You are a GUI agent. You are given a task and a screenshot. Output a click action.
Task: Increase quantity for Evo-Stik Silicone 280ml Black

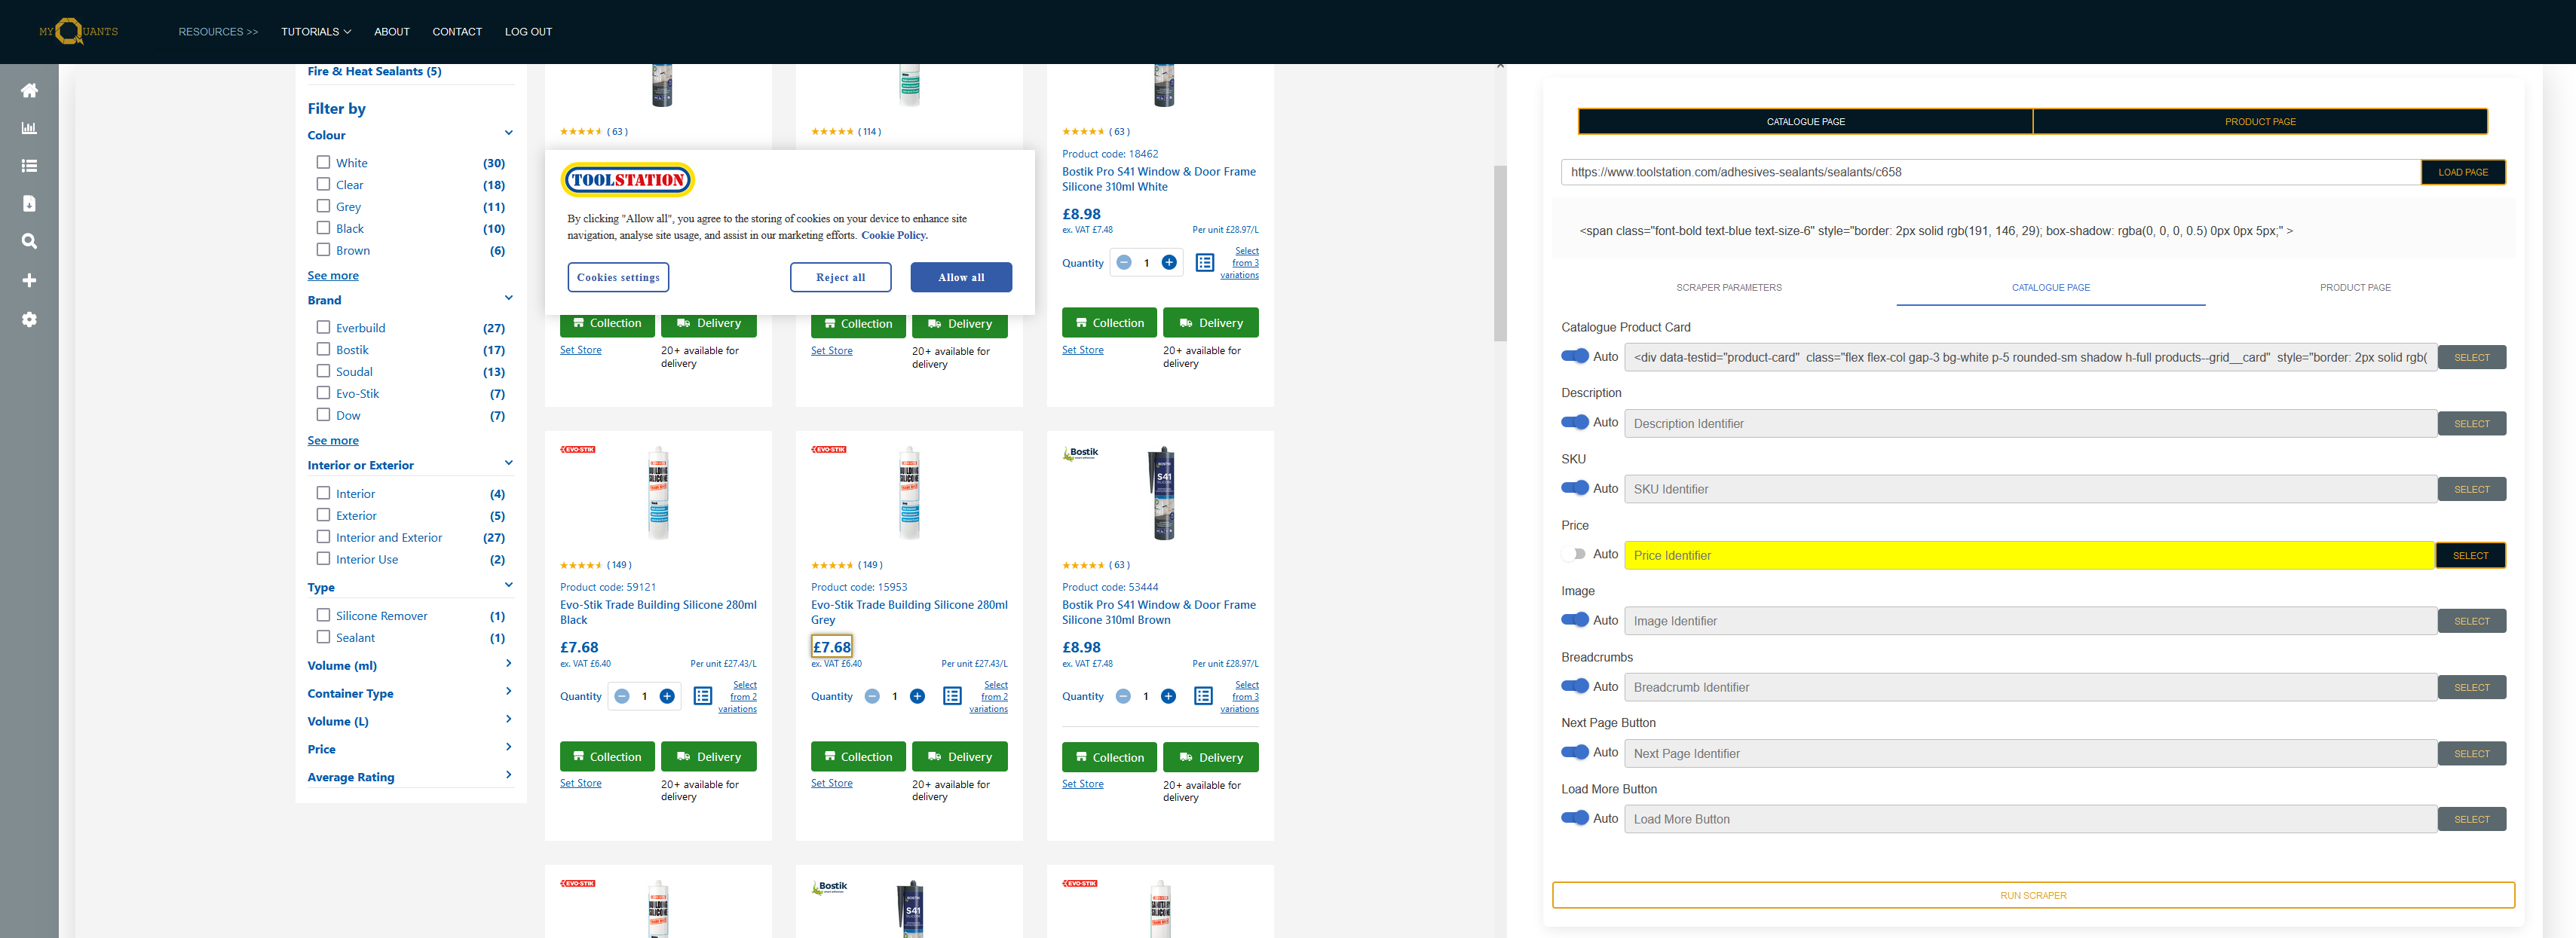pyautogui.click(x=667, y=696)
